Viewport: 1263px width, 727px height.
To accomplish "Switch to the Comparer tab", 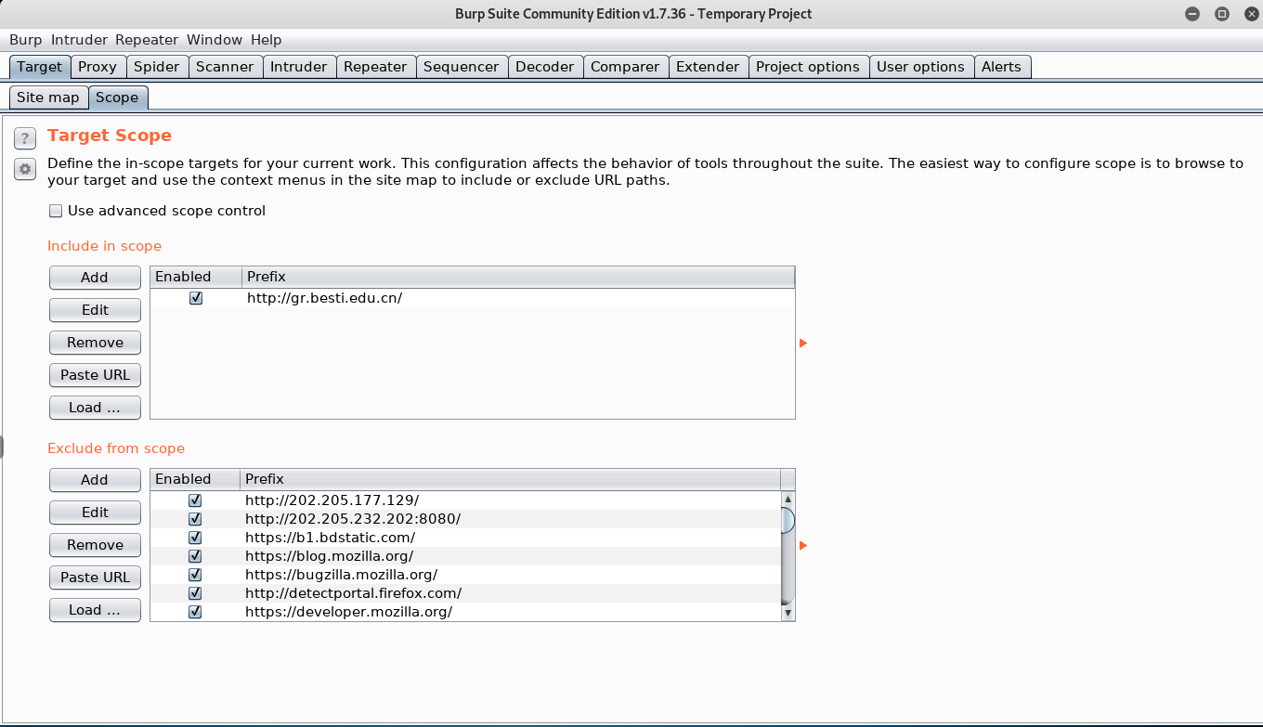I will coord(625,67).
